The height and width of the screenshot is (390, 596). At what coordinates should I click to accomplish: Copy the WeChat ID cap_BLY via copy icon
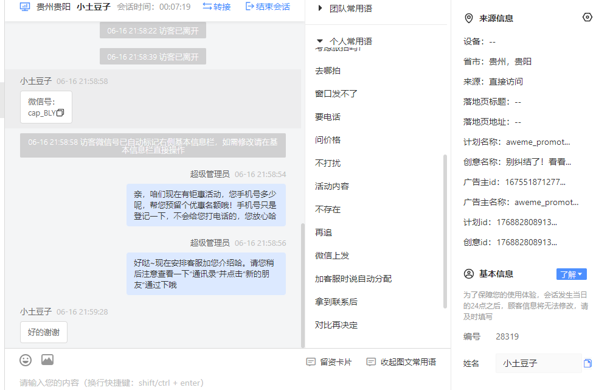[60, 113]
